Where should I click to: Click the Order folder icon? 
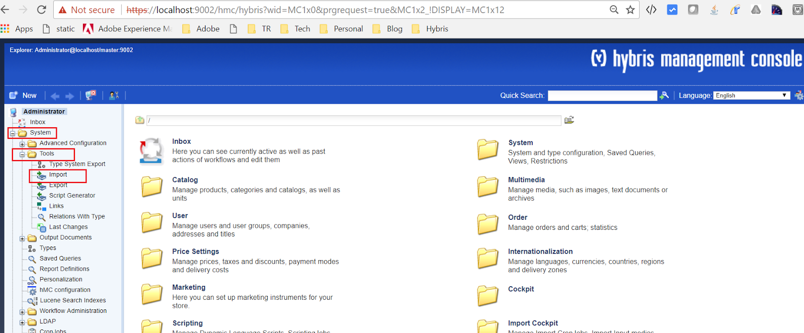[x=488, y=224]
